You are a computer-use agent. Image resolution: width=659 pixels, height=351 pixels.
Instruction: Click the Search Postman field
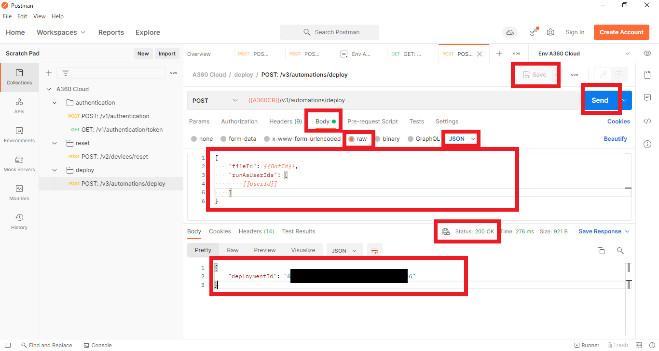(x=329, y=32)
